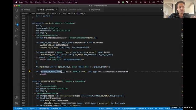Open the Terminal menu
Viewport: 196px width, 110px height.
point(61,2)
